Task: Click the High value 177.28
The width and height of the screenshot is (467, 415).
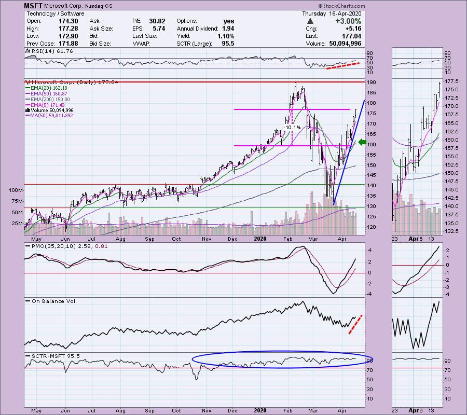Action: [x=68, y=29]
